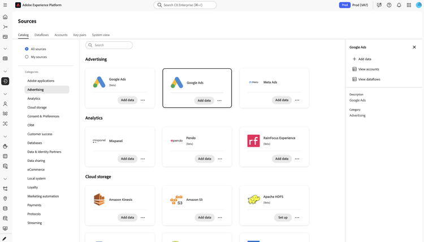This screenshot has height=242, width=424.
Task: Click View accounts in the right panel
Action: [366, 69]
